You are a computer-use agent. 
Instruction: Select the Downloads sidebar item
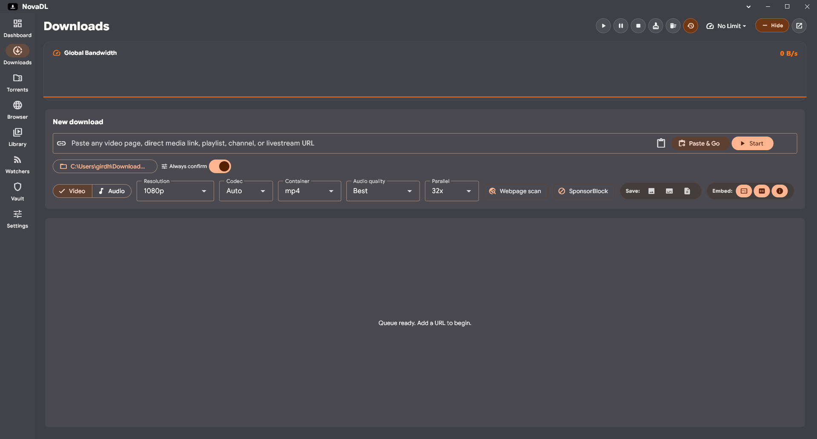pyautogui.click(x=17, y=56)
